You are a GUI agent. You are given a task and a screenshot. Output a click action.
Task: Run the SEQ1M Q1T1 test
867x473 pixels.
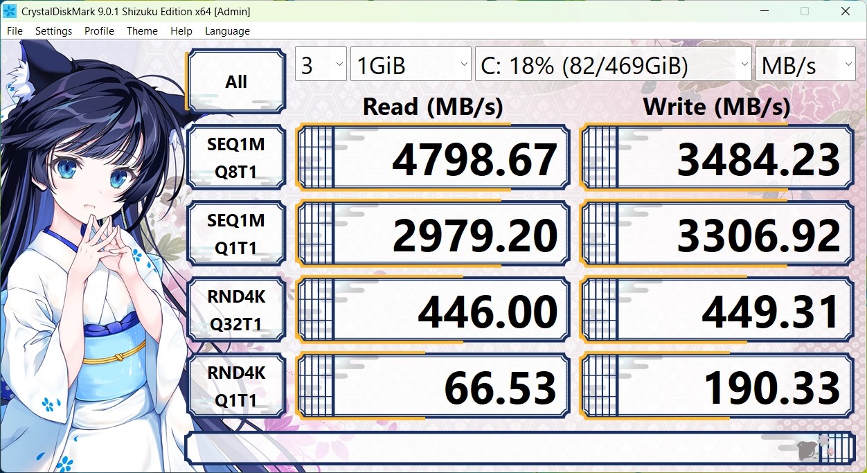tap(236, 234)
